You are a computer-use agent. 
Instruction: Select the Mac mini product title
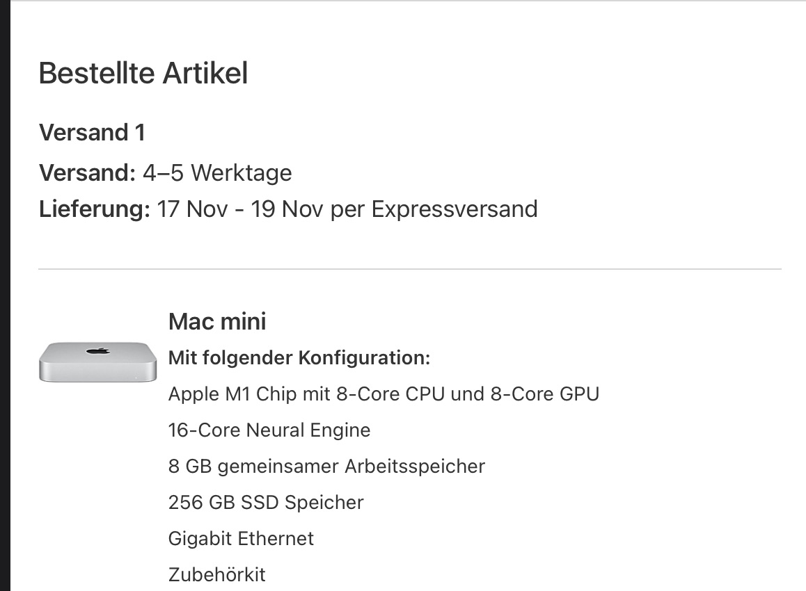217,322
